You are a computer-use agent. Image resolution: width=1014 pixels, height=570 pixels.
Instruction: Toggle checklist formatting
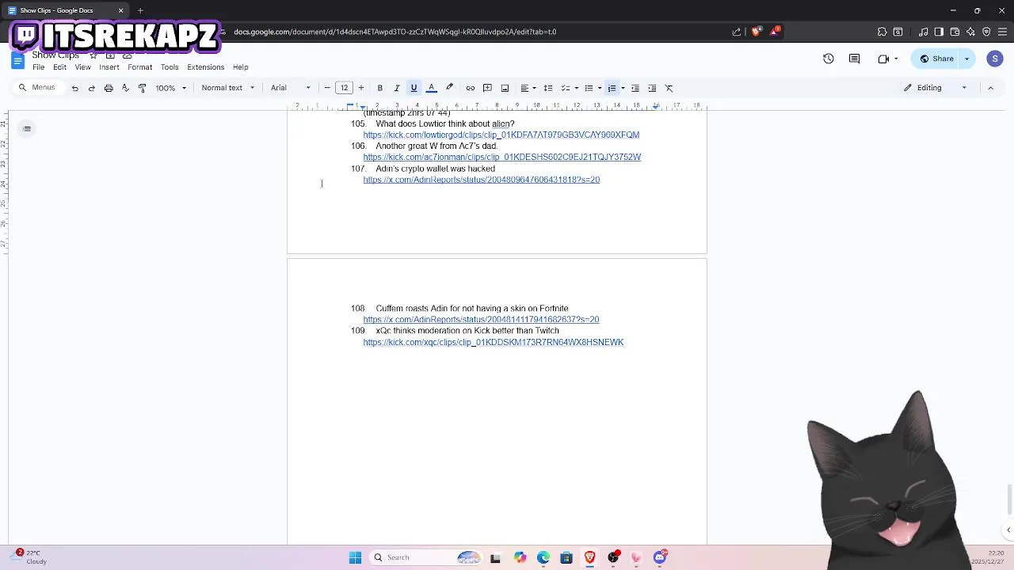pyautogui.click(x=566, y=88)
